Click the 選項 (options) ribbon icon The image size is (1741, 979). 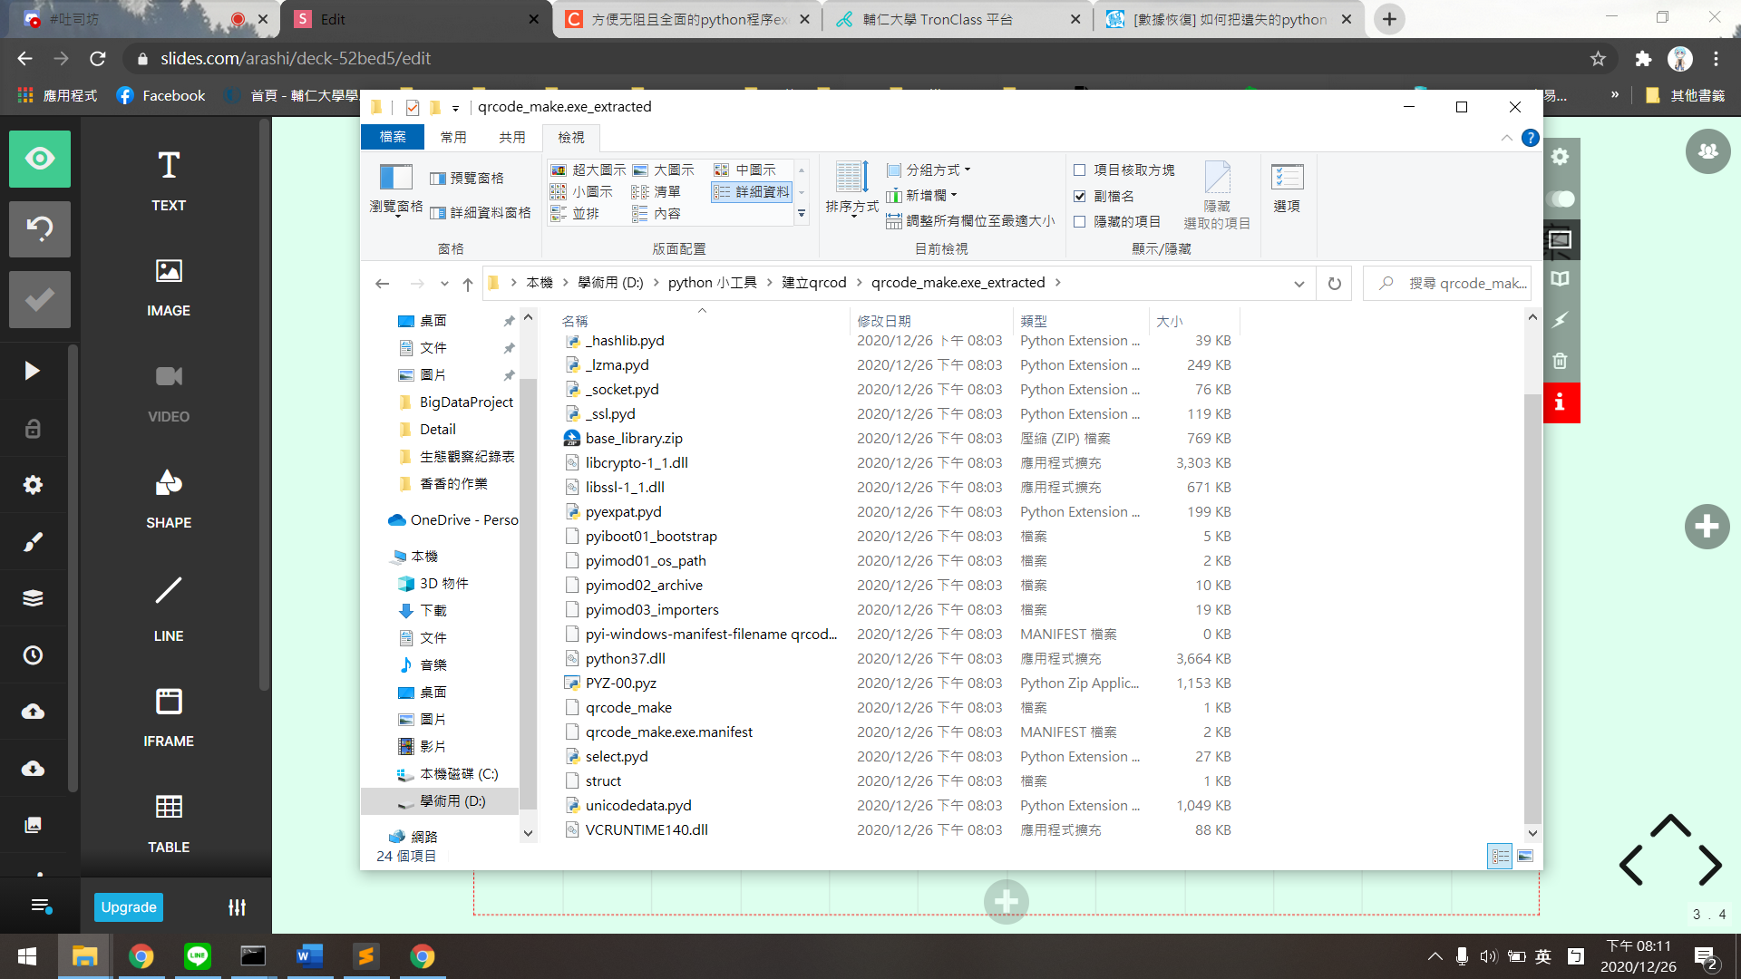coord(1287,188)
